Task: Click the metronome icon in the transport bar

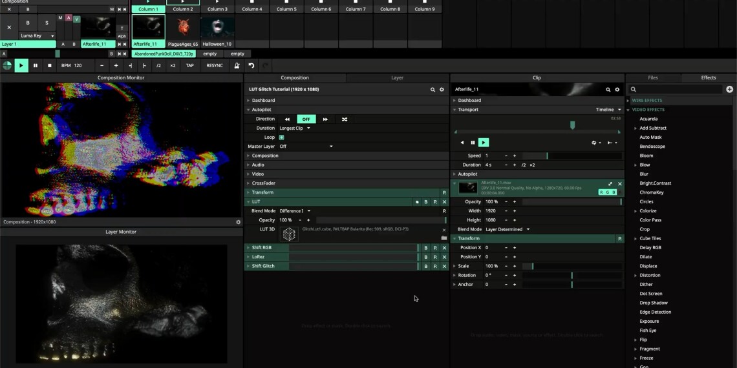Action: pos(237,65)
